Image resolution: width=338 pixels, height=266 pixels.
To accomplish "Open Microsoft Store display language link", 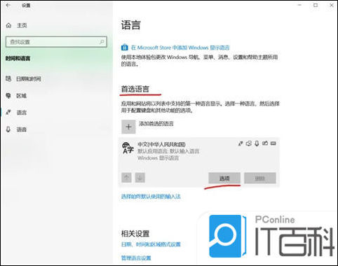I will 180,48.
